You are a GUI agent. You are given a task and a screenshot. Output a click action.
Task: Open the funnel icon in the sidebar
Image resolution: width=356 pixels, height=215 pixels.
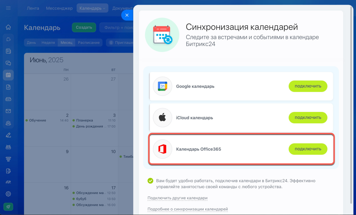(x=8, y=159)
